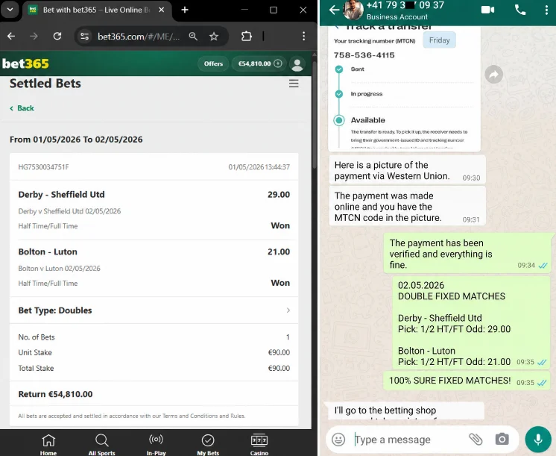The width and height of the screenshot is (556, 456).
Task: Bookmark this page with star icon
Action: [x=214, y=36]
